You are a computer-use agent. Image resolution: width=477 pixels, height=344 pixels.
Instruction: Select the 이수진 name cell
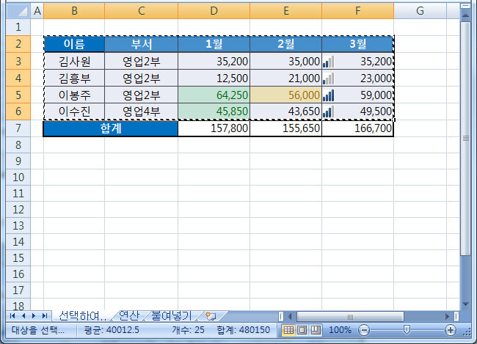pos(74,111)
